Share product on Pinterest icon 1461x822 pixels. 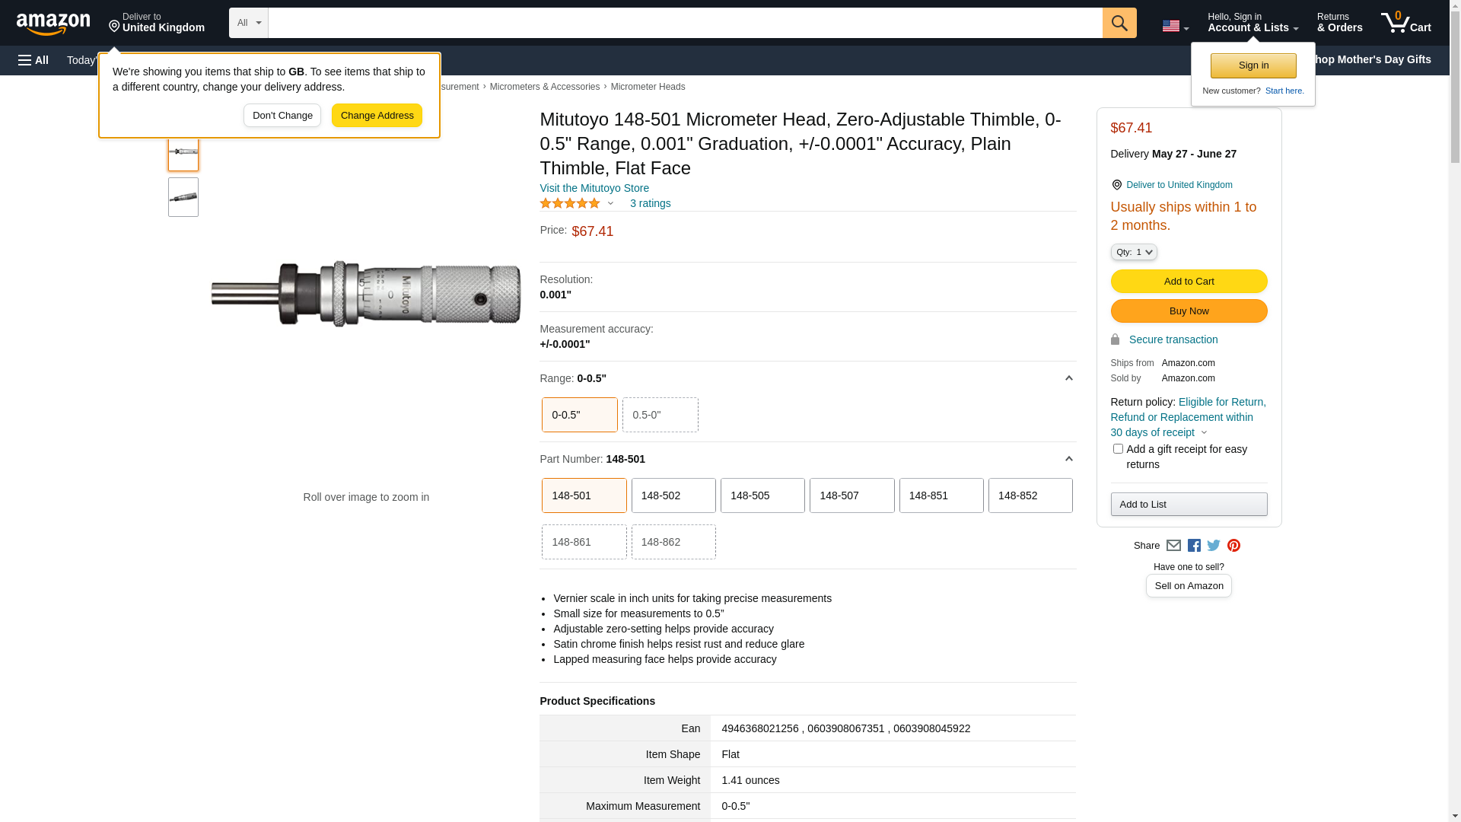coord(1233,546)
